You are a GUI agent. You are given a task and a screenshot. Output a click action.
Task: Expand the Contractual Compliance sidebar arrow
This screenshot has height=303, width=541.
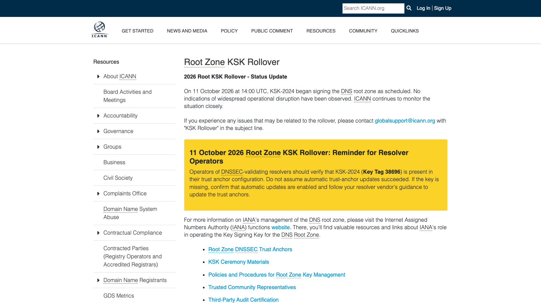point(98,233)
